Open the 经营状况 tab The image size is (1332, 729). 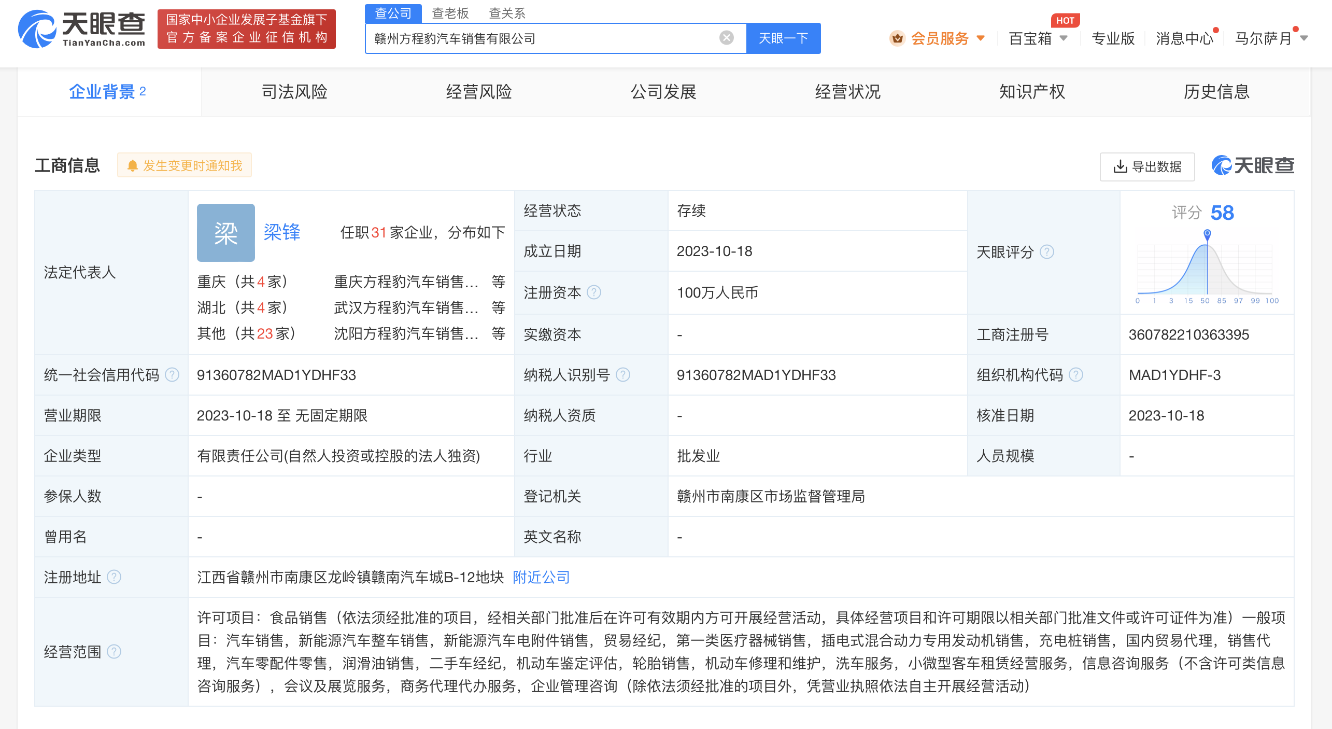point(848,92)
